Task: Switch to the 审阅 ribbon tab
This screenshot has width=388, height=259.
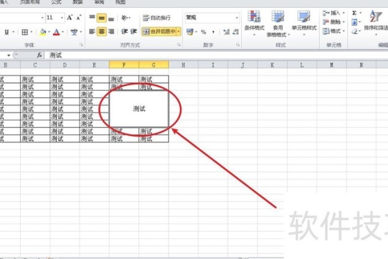Action: (99, 2)
